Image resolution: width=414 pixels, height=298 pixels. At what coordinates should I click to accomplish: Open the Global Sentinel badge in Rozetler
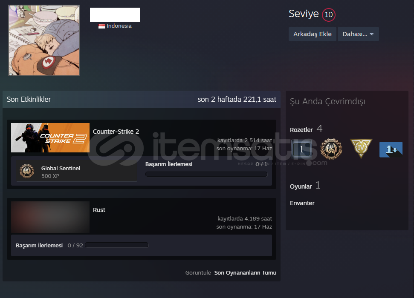[x=331, y=149]
